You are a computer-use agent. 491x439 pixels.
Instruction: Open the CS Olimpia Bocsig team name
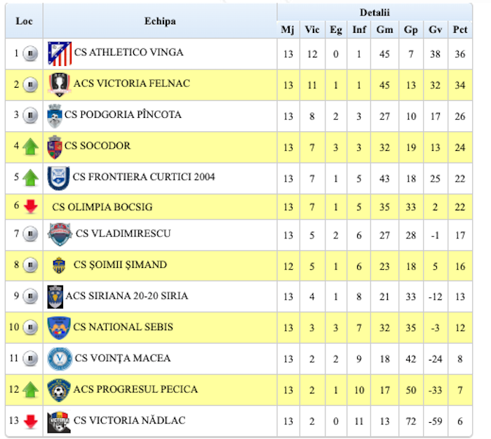pos(102,208)
